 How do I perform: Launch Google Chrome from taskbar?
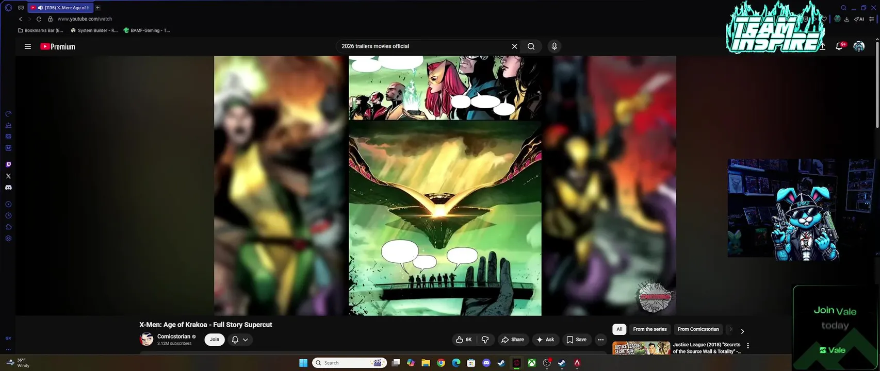[x=441, y=363]
